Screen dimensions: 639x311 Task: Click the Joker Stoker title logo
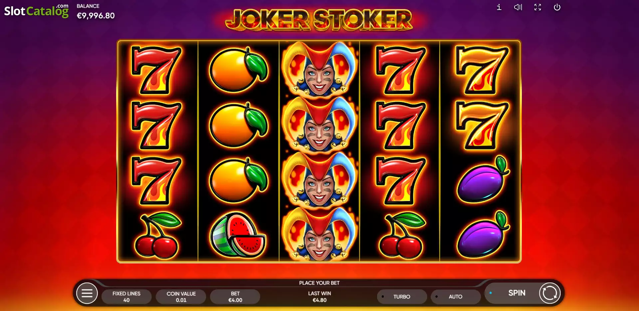(x=319, y=19)
